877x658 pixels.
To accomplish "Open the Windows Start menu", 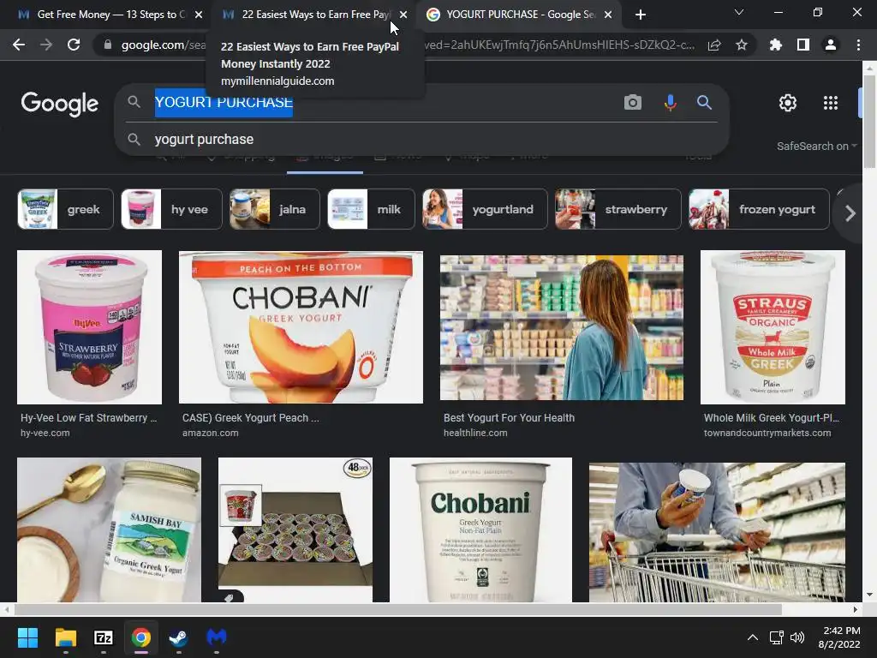I will (27, 637).
